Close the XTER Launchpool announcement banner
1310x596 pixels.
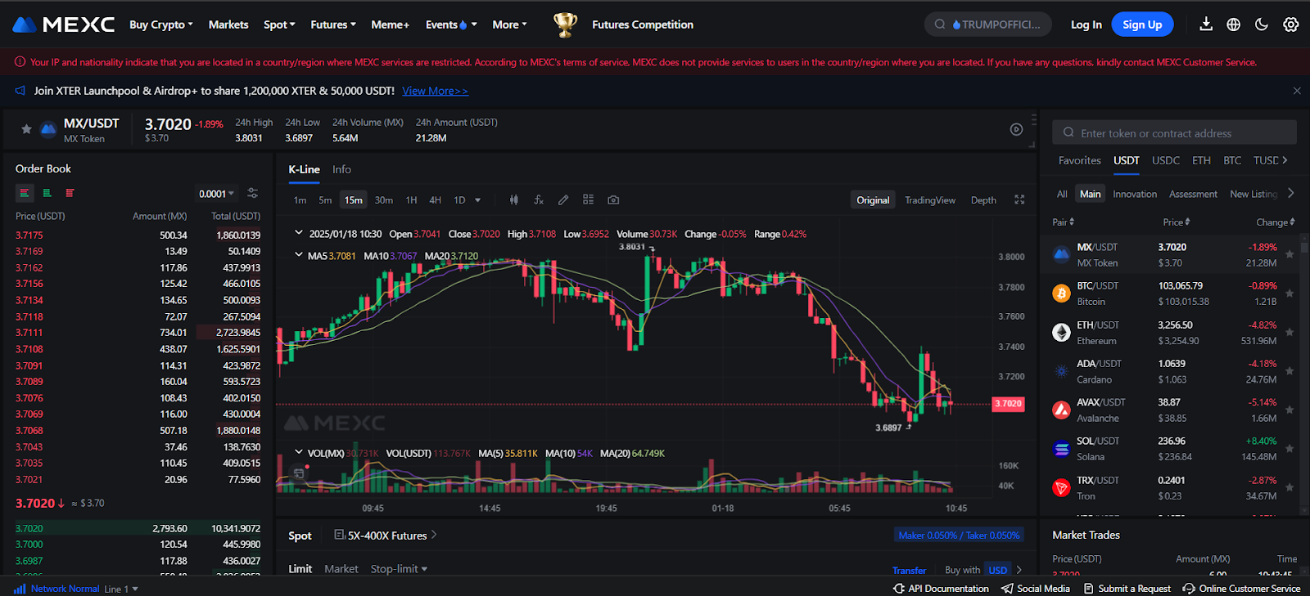[1297, 91]
